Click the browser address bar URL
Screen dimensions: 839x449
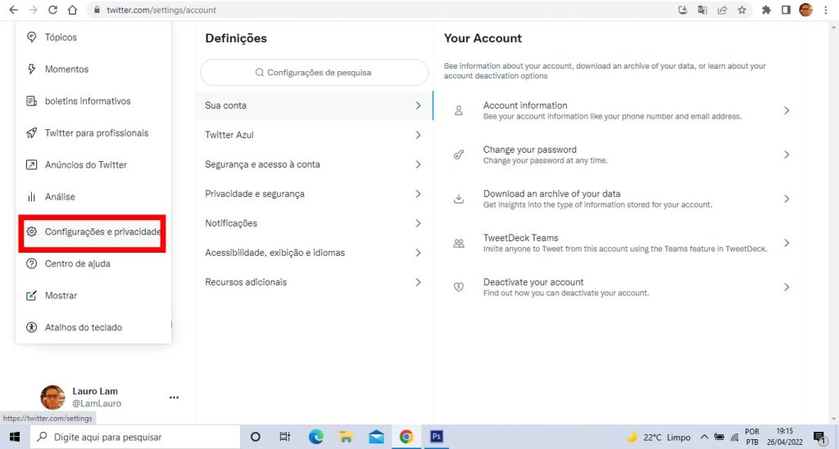161,10
